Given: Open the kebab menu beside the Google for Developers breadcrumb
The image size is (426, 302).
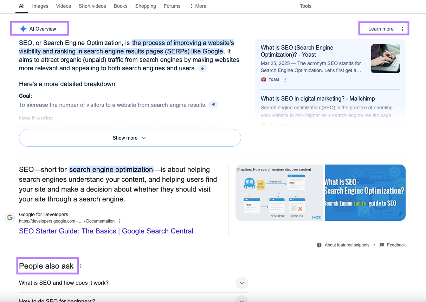Looking at the screenshot, I should [120, 221].
